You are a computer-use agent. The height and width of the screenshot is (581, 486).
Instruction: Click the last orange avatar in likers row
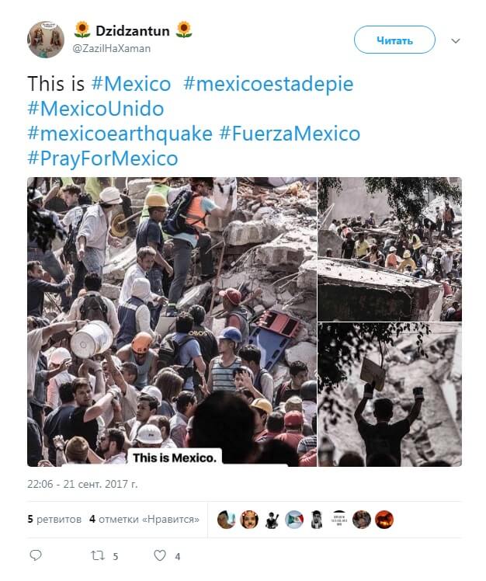pos(384,519)
